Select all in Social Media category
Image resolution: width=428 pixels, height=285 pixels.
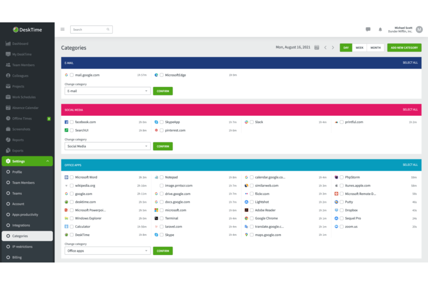[410, 110]
